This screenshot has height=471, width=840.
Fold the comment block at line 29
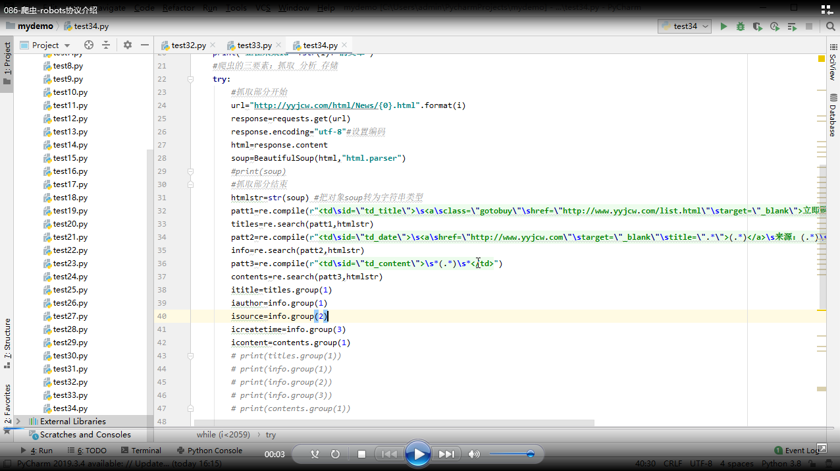pyautogui.click(x=190, y=171)
